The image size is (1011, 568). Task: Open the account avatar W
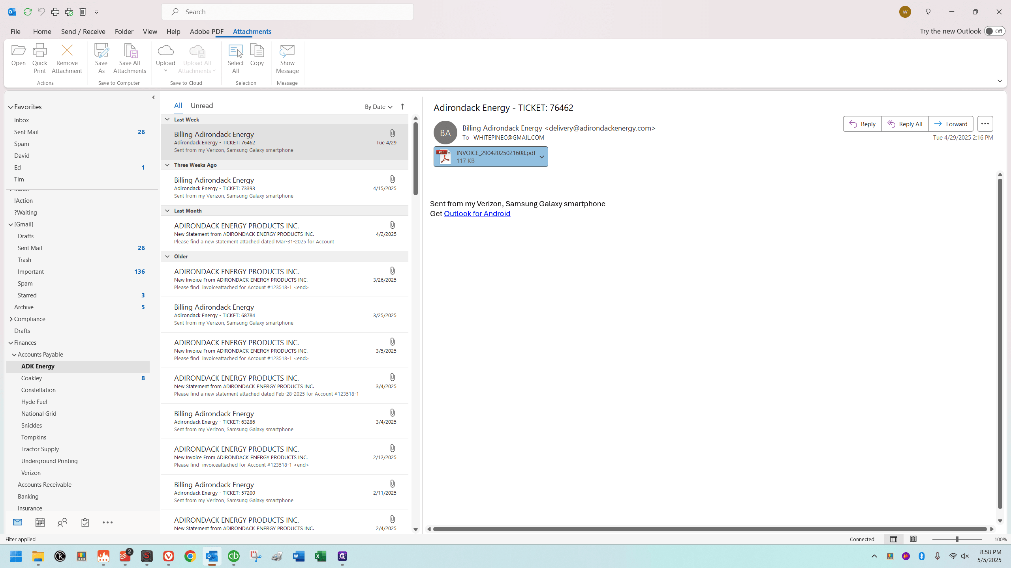[905, 12]
